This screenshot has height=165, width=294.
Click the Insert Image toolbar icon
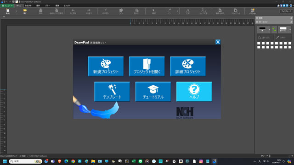coord(220,11)
